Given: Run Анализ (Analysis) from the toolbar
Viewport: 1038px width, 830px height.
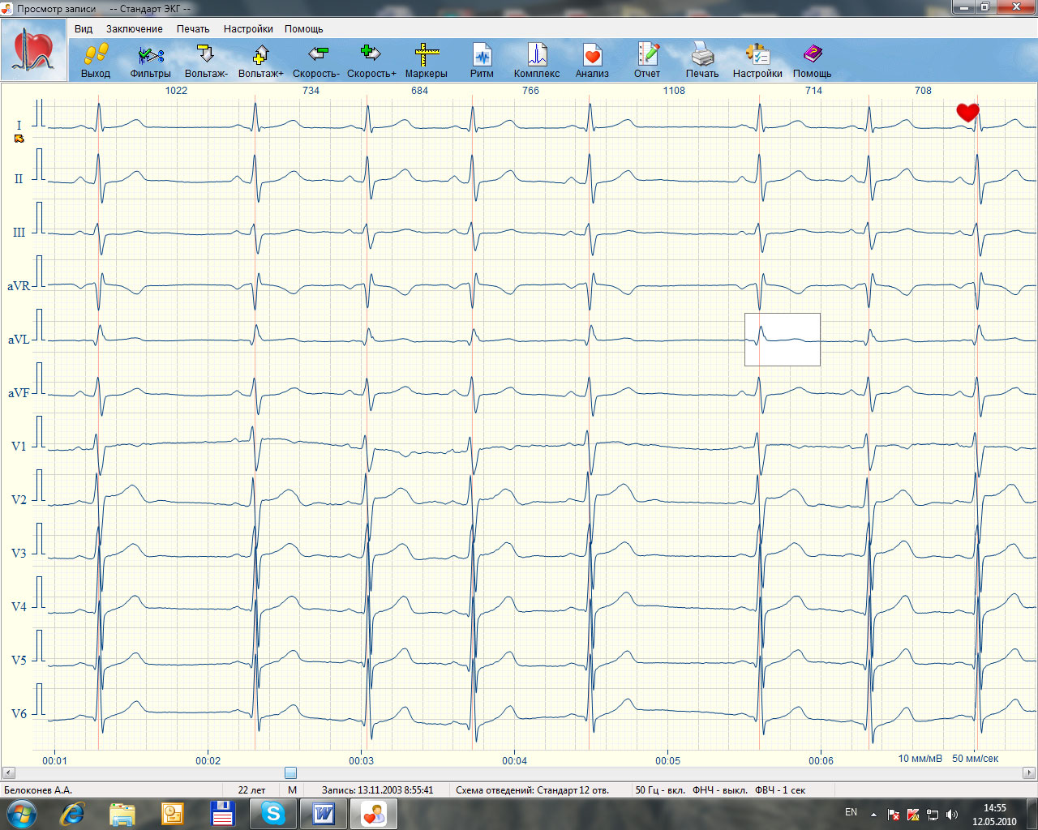Looking at the screenshot, I should [592, 56].
